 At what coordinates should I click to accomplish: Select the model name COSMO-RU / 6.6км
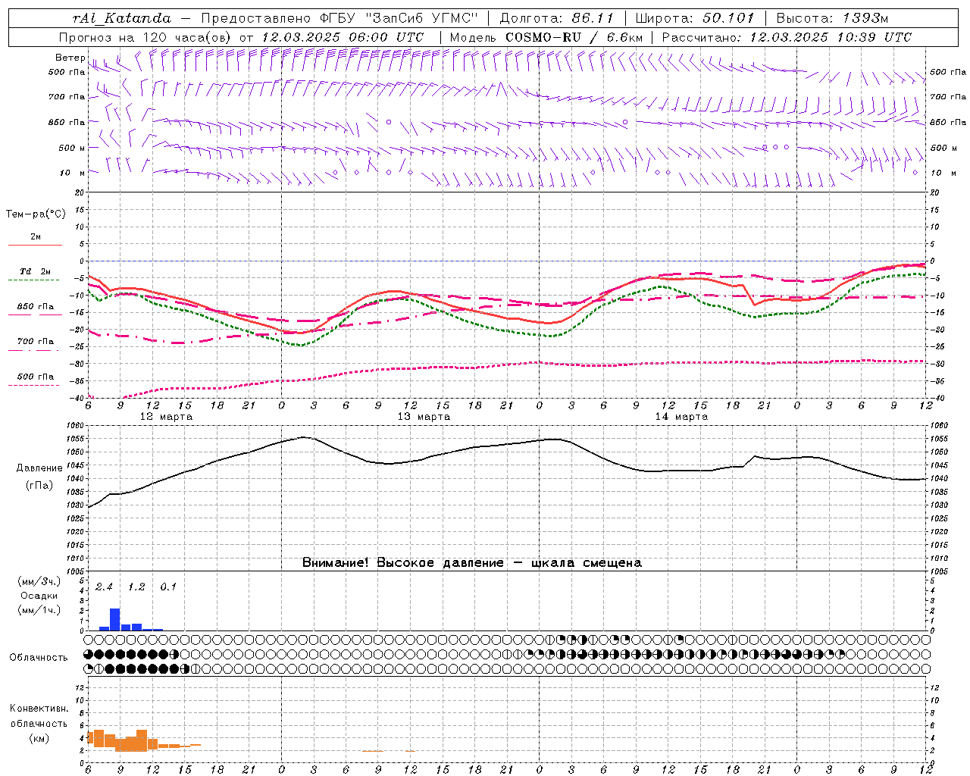pyautogui.click(x=573, y=37)
